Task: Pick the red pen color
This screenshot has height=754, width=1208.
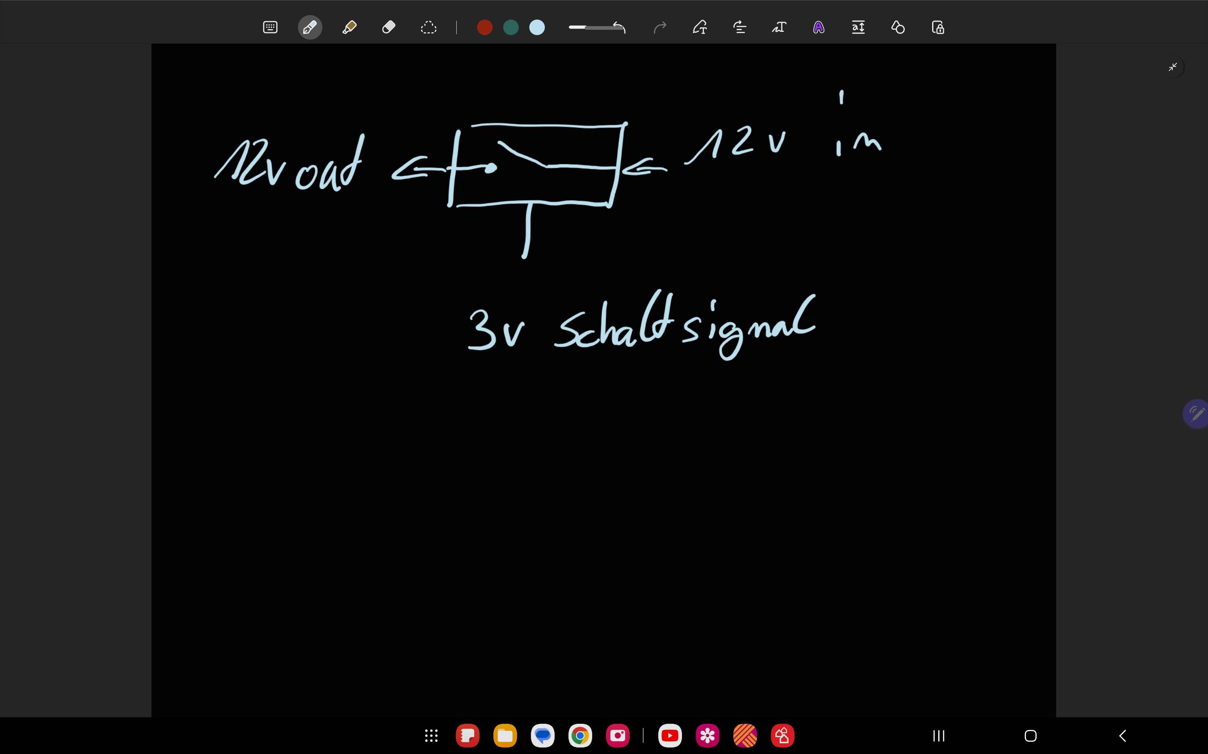Action: point(484,27)
